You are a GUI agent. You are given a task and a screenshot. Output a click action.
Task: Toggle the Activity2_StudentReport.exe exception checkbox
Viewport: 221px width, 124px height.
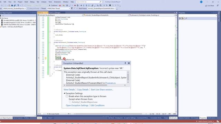pos(70,102)
